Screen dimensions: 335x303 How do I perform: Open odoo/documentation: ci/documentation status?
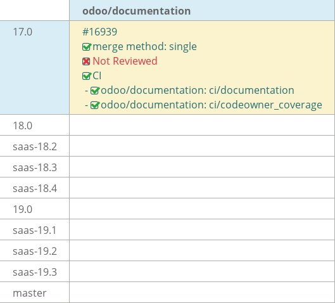coord(198,90)
